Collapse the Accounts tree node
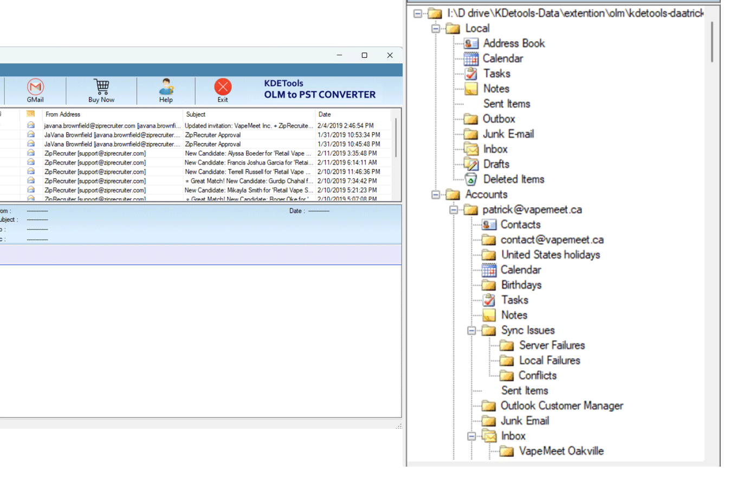 tap(436, 194)
